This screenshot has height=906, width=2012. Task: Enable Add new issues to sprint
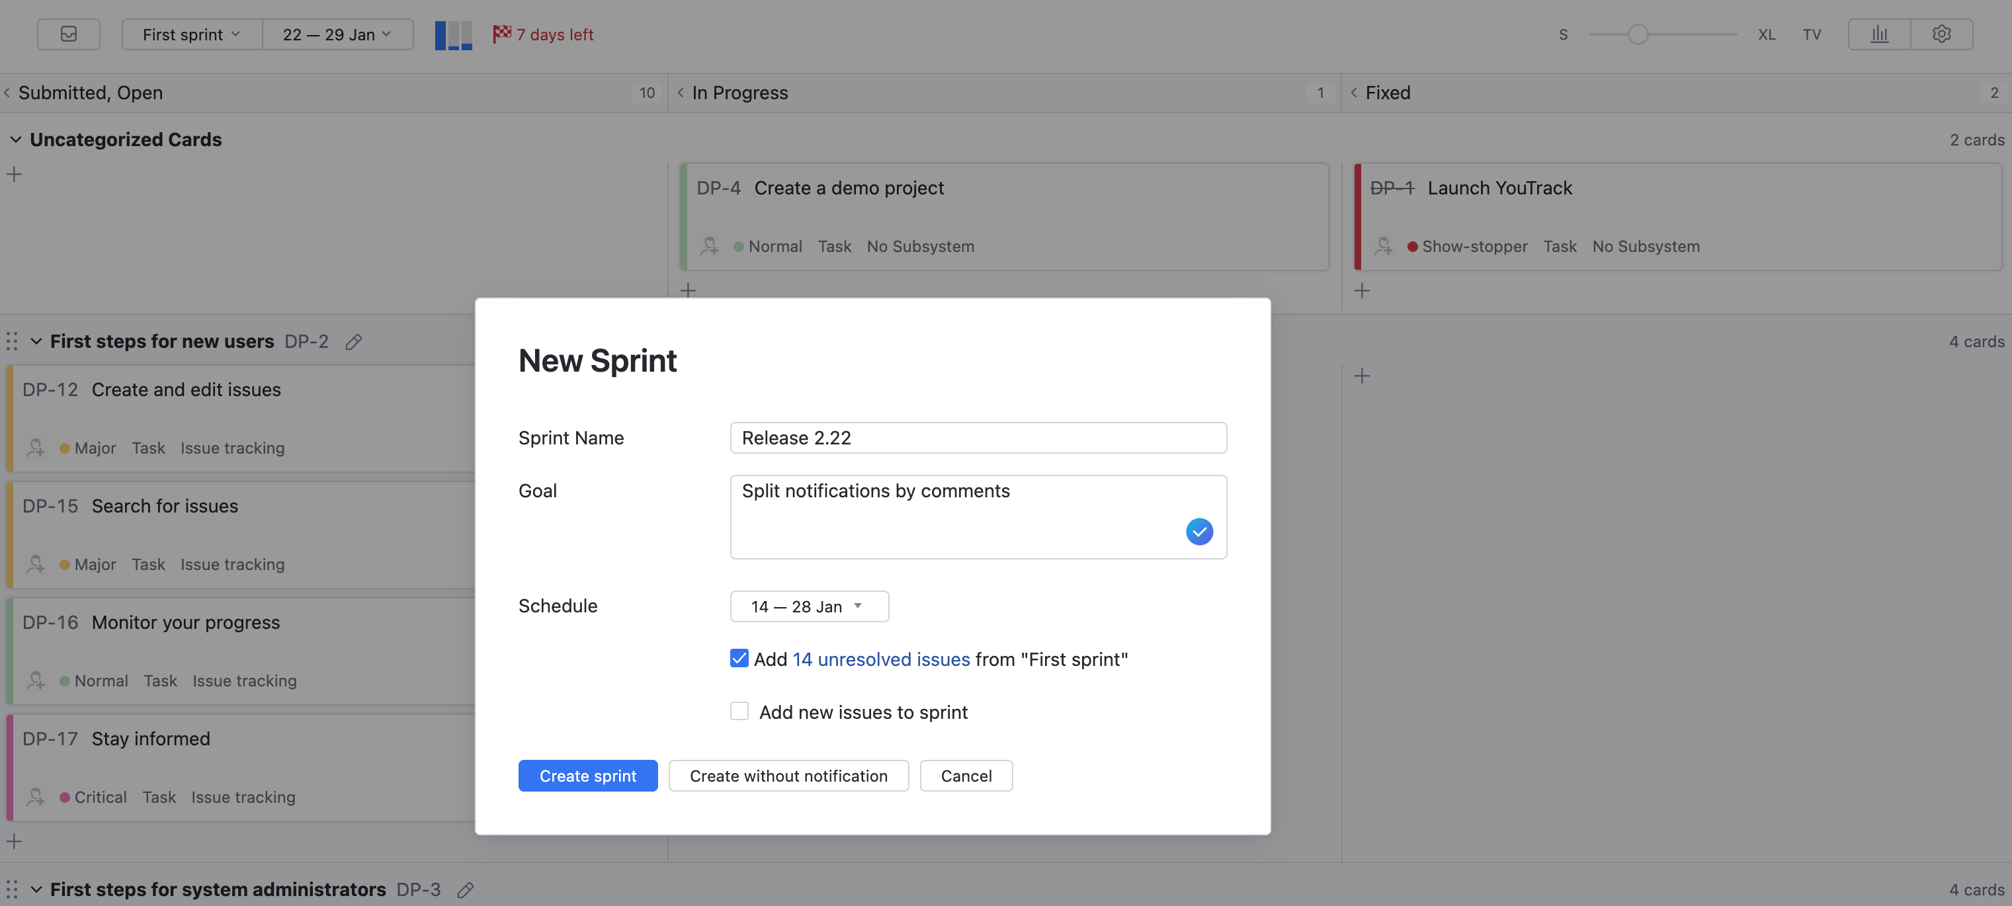click(x=739, y=712)
